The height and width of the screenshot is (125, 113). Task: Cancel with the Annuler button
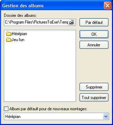point(94,45)
